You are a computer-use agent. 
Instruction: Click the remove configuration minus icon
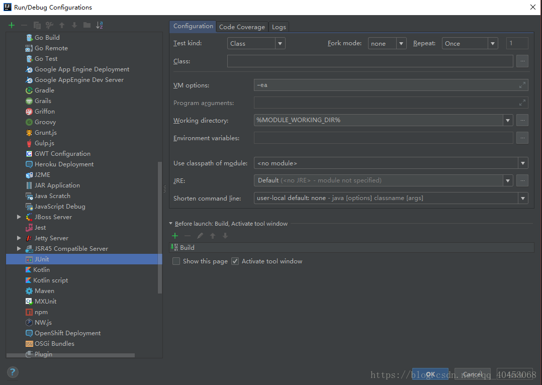tap(24, 25)
